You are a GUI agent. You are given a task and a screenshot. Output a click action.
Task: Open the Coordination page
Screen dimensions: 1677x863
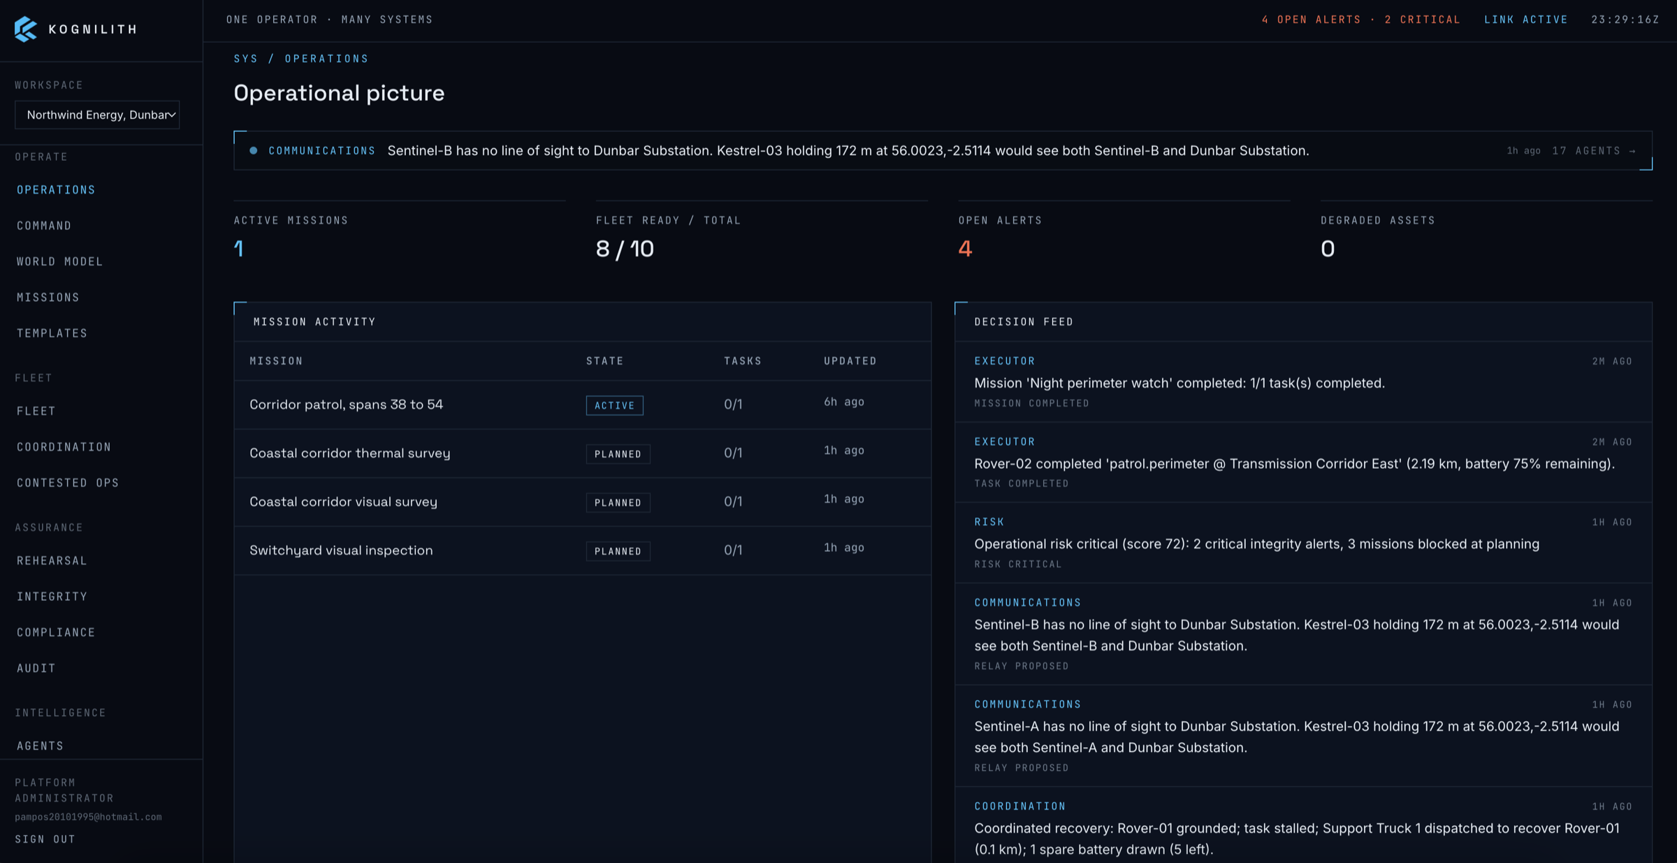point(64,447)
